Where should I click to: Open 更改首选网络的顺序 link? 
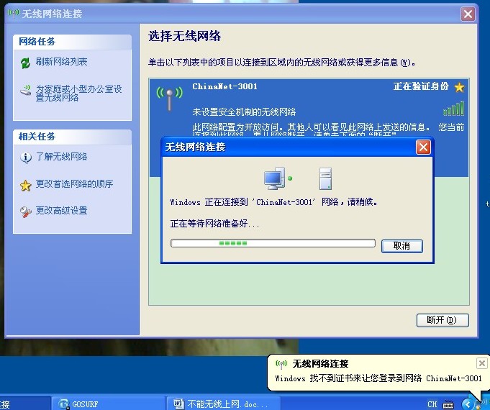point(74,183)
